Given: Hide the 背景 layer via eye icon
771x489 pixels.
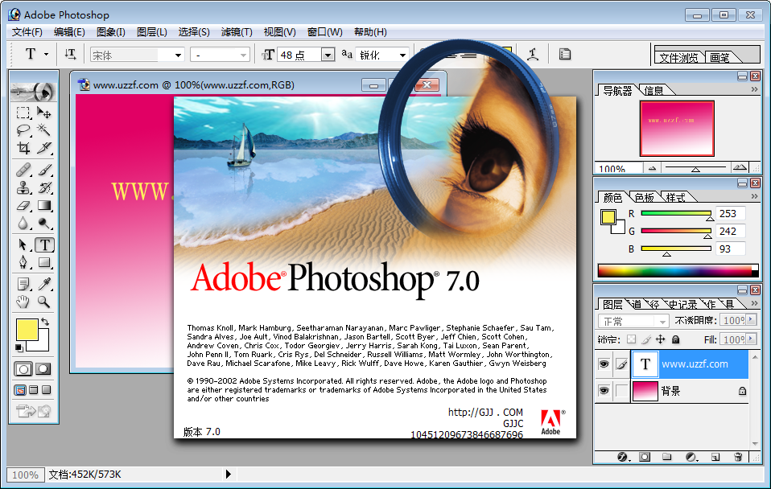Looking at the screenshot, I should 604,391.
